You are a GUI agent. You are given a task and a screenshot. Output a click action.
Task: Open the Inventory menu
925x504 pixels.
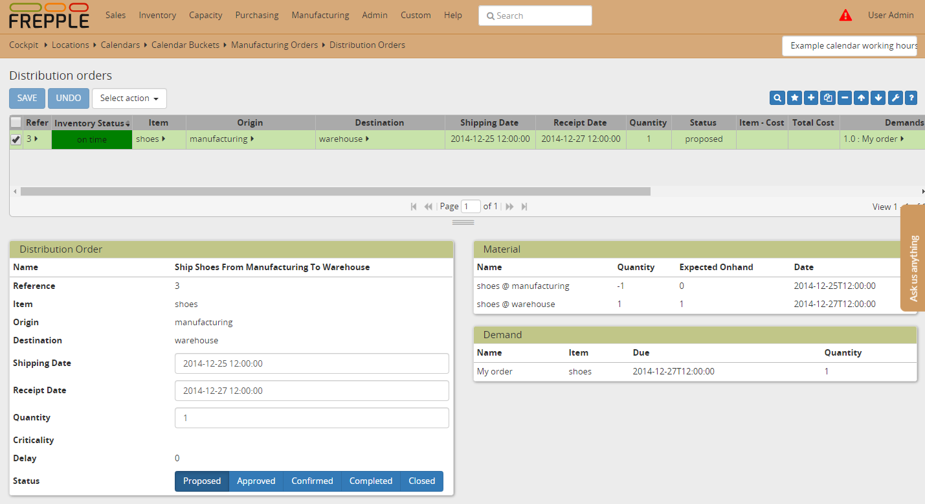tap(157, 16)
